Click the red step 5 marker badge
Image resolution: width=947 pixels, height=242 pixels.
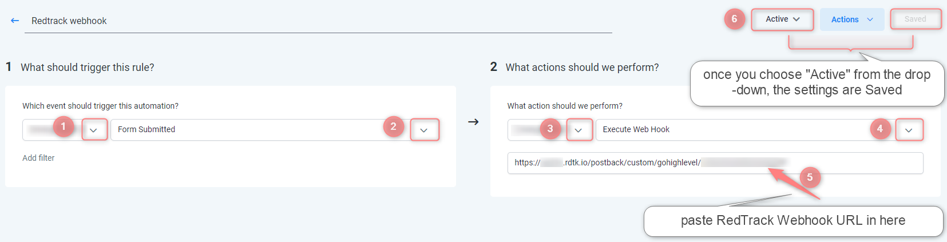click(x=810, y=177)
